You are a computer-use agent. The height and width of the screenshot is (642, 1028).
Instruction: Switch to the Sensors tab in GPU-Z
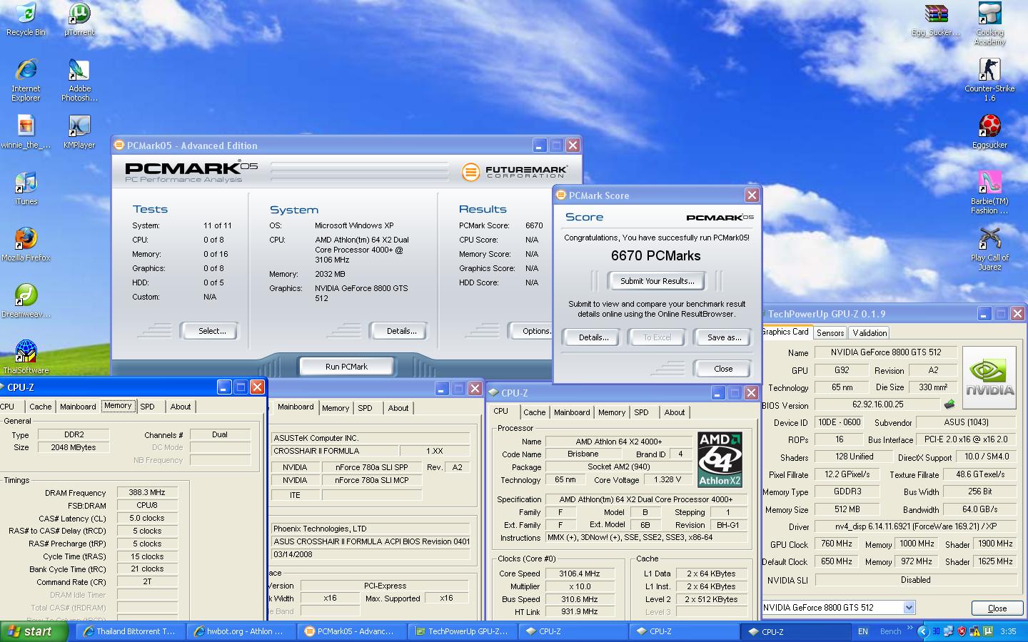830,332
